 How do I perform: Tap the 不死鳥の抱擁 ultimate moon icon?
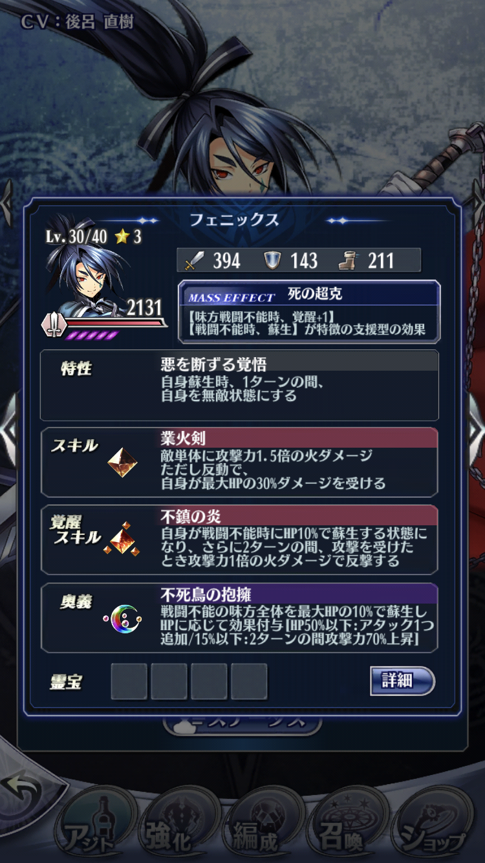point(122,619)
